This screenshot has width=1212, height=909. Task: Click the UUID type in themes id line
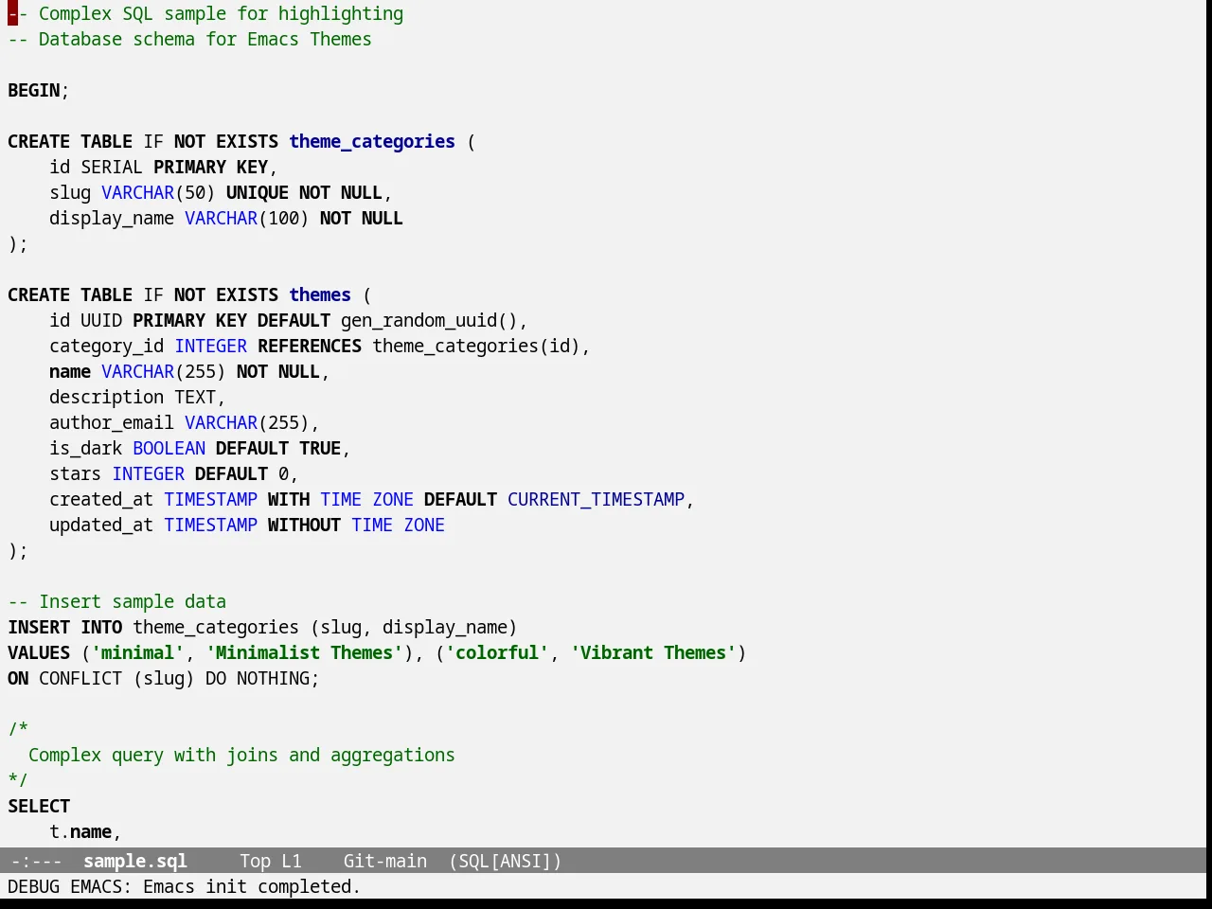pyautogui.click(x=101, y=320)
